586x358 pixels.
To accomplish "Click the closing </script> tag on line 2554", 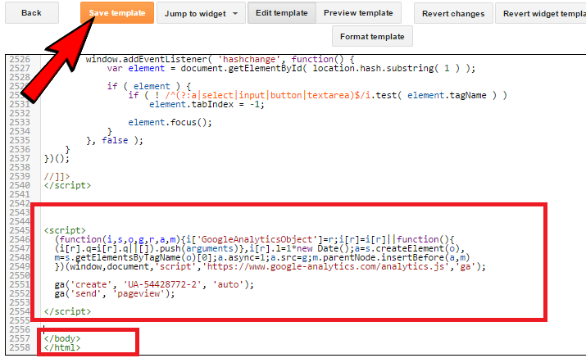I will [x=67, y=311].
